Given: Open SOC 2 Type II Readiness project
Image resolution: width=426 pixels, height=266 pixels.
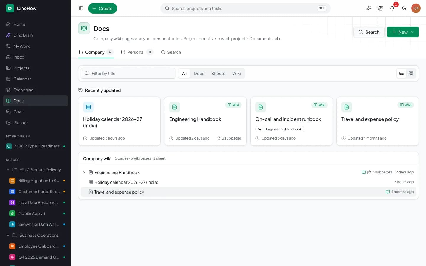Looking at the screenshot, I should tap(35, 146).
